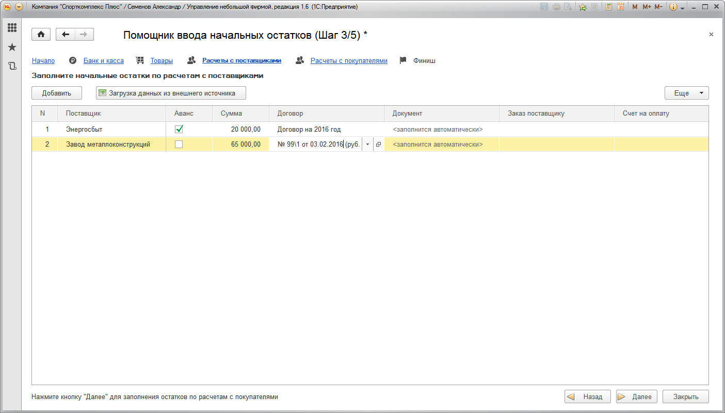Viewport: 725px width, 413px height.
Task: Click the 'Договор на 2016 год' cell
Action: pos(327,130)
